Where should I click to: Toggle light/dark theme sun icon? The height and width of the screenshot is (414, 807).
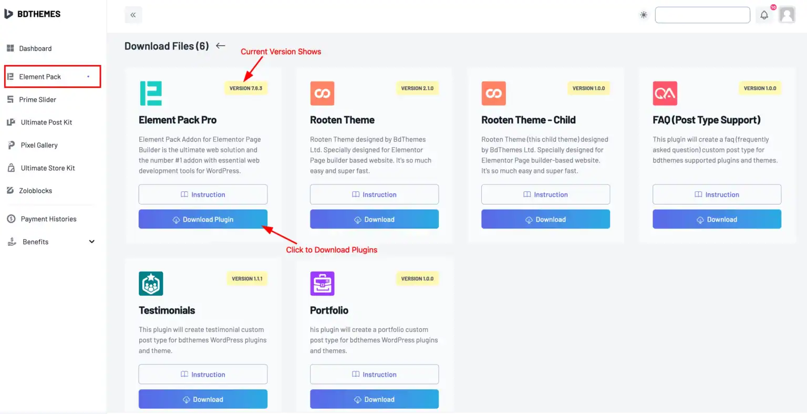tap(644, 15)
